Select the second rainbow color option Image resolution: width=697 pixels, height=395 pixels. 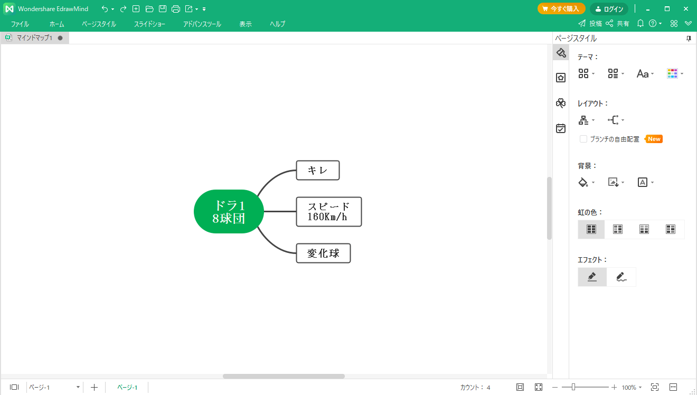[x=618, y=229]
